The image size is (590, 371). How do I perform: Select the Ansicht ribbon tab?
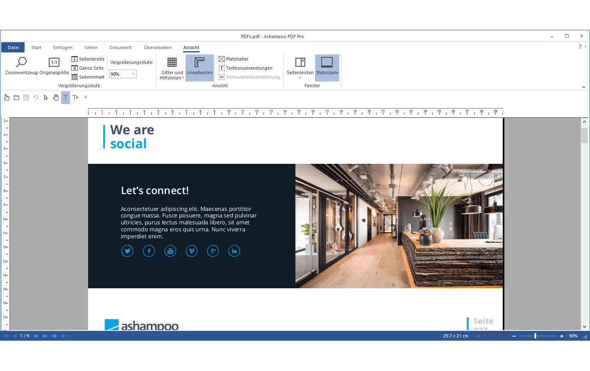[x=191, y=48]
